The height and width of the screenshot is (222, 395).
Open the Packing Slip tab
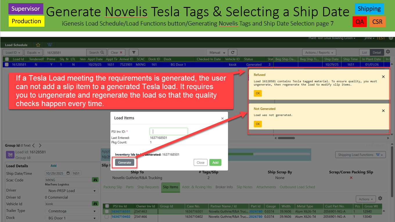(x=113, y=187)
